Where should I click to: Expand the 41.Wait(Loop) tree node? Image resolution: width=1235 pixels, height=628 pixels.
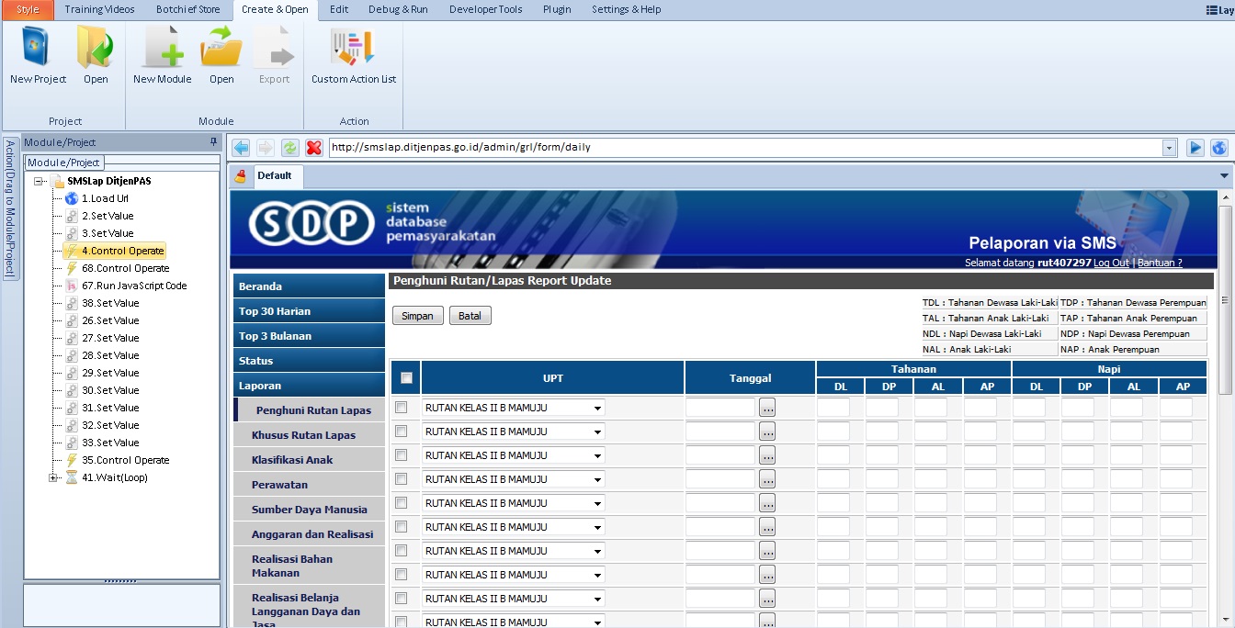tap(53, 477)
